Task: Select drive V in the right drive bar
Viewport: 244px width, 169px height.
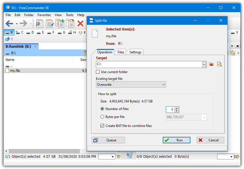Action: coord(234,32)
